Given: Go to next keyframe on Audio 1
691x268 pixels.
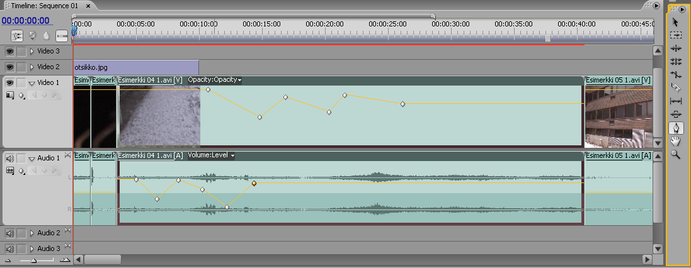Looking at the screenshot, I should 55,170.
